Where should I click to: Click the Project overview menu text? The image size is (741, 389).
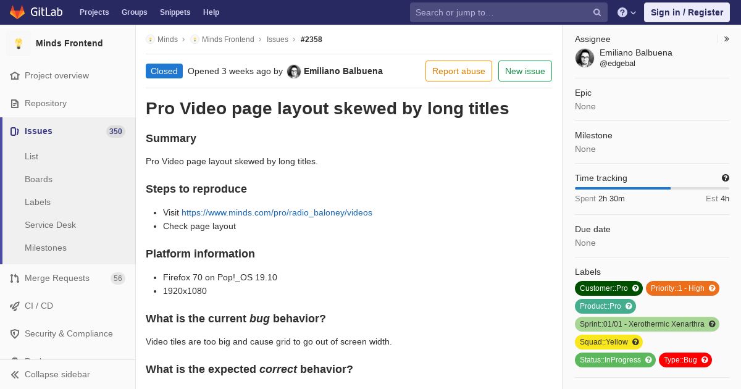(x=57, y=76)
